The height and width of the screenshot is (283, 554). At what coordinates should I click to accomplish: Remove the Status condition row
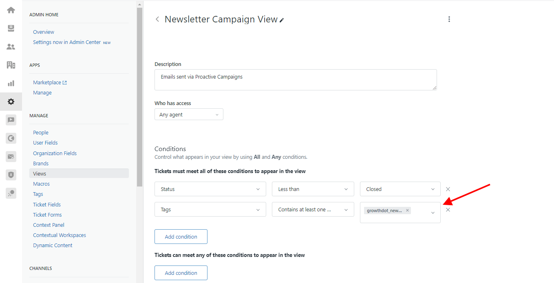pos(448,189)
